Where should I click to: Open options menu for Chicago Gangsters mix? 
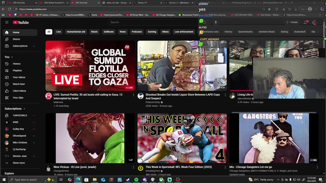pos(317,167)
